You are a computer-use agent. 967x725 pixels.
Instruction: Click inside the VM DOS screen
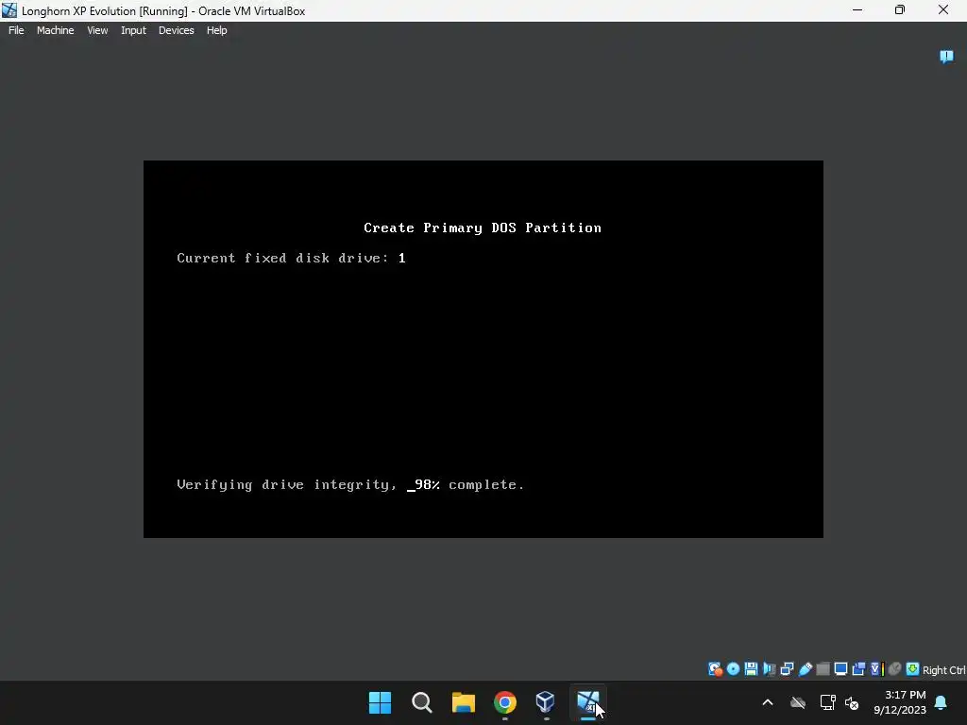click(483, 349)
